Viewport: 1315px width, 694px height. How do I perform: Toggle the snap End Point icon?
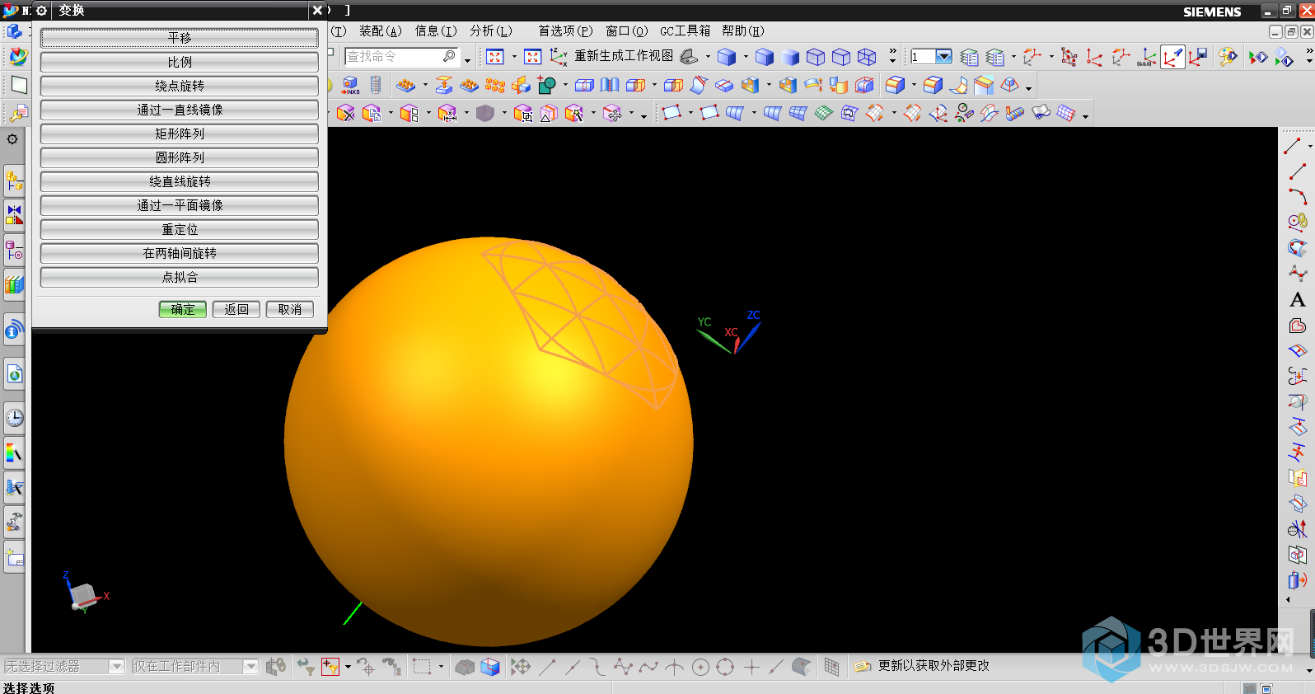tap(547, 667)
